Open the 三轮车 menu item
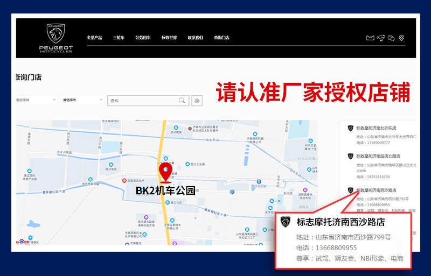The image size is (431, 276). coord(119,38)
